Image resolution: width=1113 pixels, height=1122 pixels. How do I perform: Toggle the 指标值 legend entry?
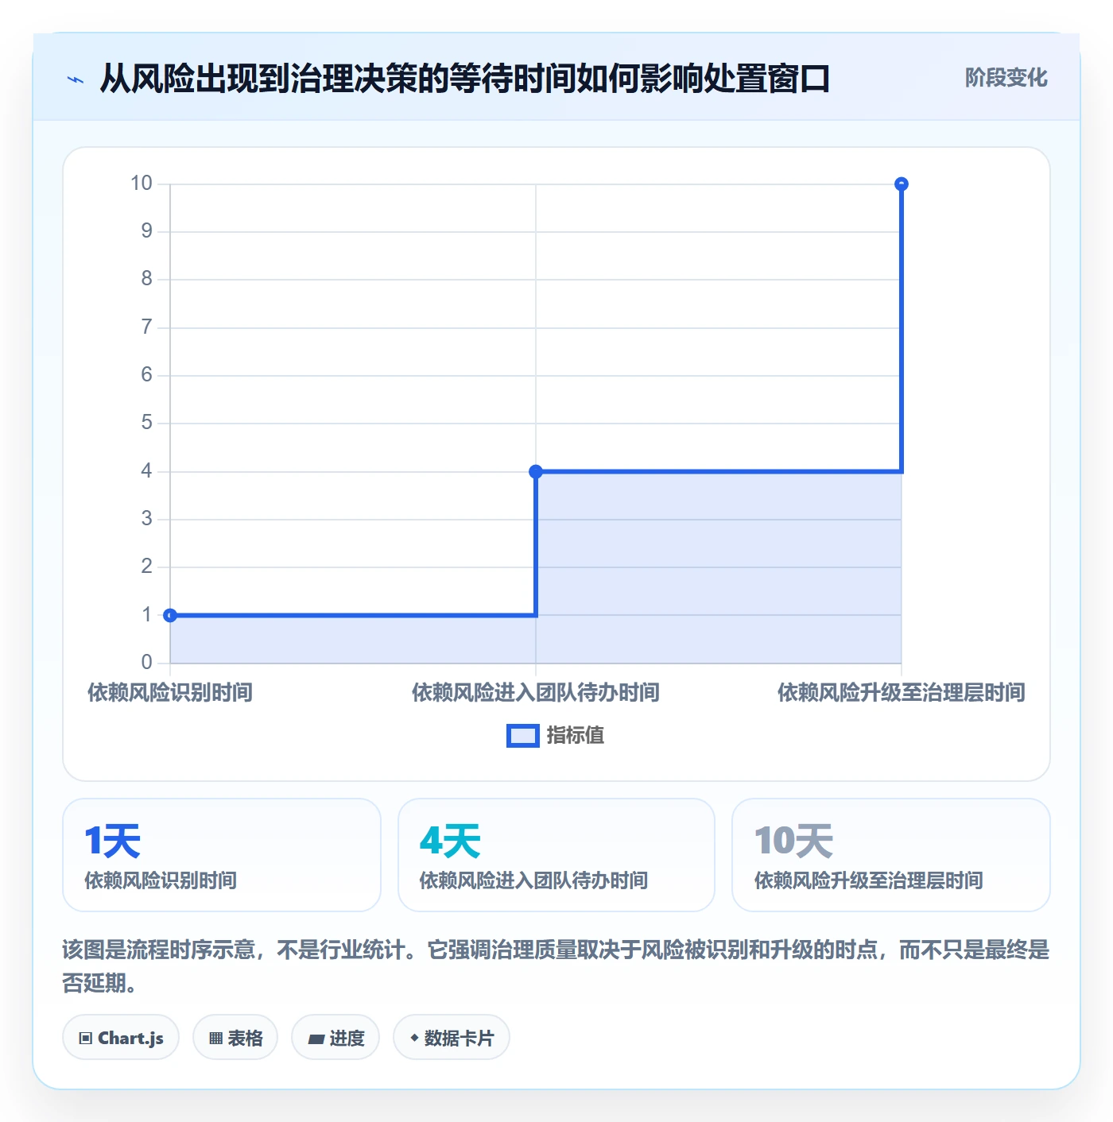click(556, 736)
